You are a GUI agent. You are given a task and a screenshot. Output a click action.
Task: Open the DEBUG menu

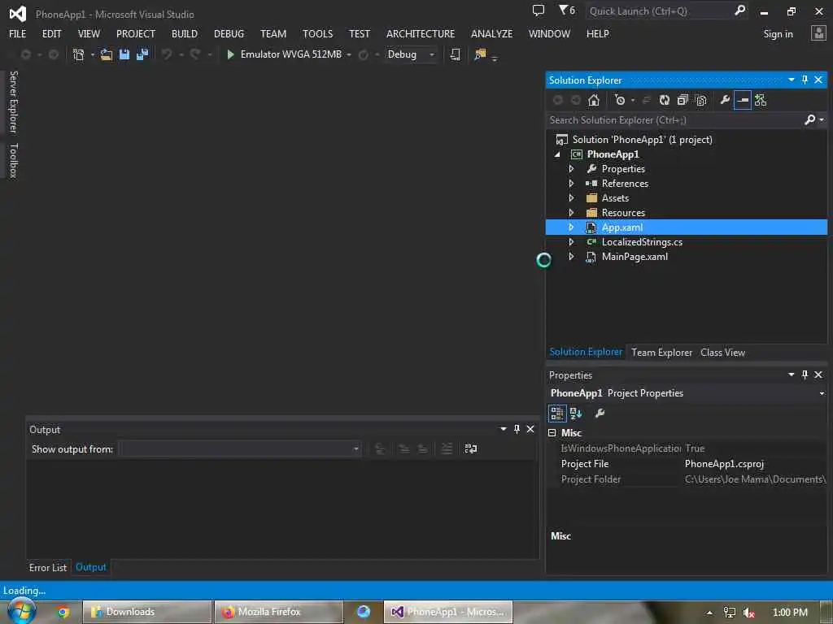coord(229,34)
